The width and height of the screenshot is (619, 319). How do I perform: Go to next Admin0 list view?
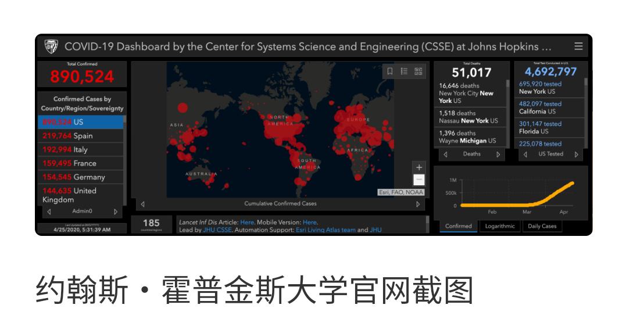pyautogui.click(x=116, y=212)
